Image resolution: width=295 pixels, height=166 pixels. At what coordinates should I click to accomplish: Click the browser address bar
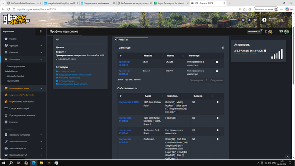pyautogui.click(x=124, y=9)
